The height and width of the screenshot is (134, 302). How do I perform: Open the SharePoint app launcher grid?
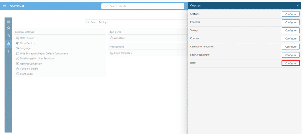click(x=5, y=6)
